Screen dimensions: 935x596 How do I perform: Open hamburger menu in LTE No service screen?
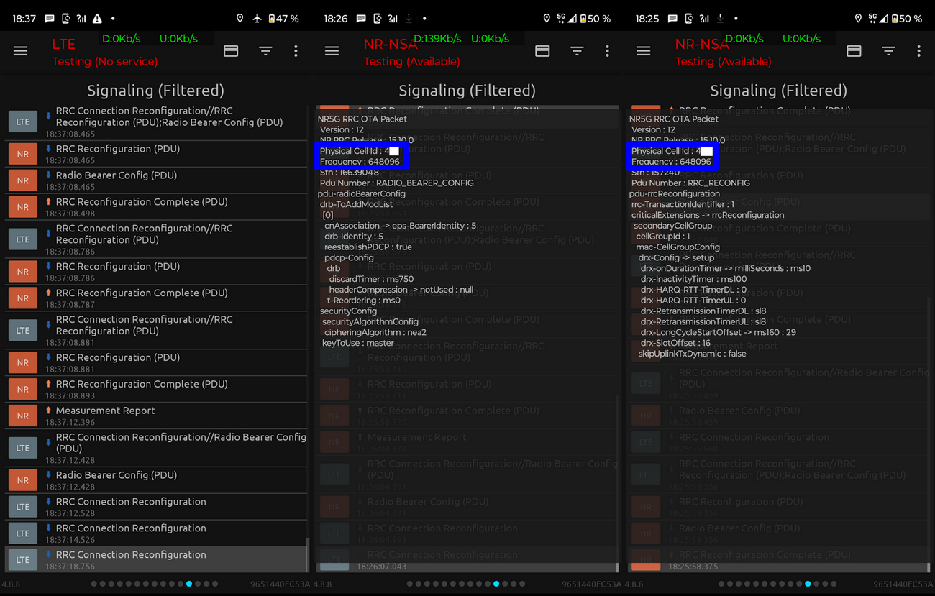[x=20, y=51]
